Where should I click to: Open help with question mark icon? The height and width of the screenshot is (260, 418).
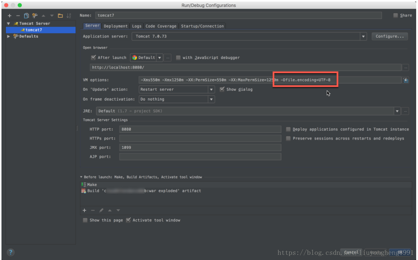11,252
